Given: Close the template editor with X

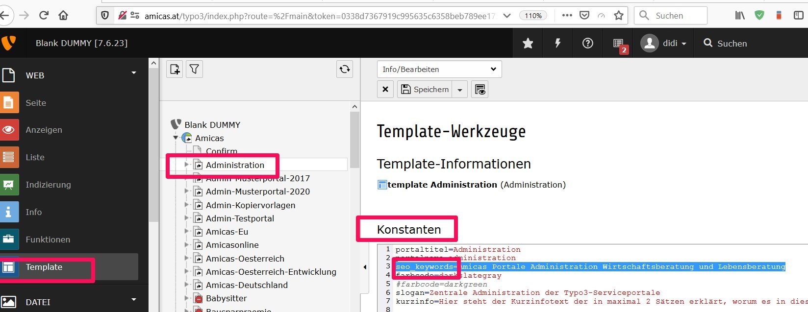Looking at the screenshot, I should coord(385,89).
